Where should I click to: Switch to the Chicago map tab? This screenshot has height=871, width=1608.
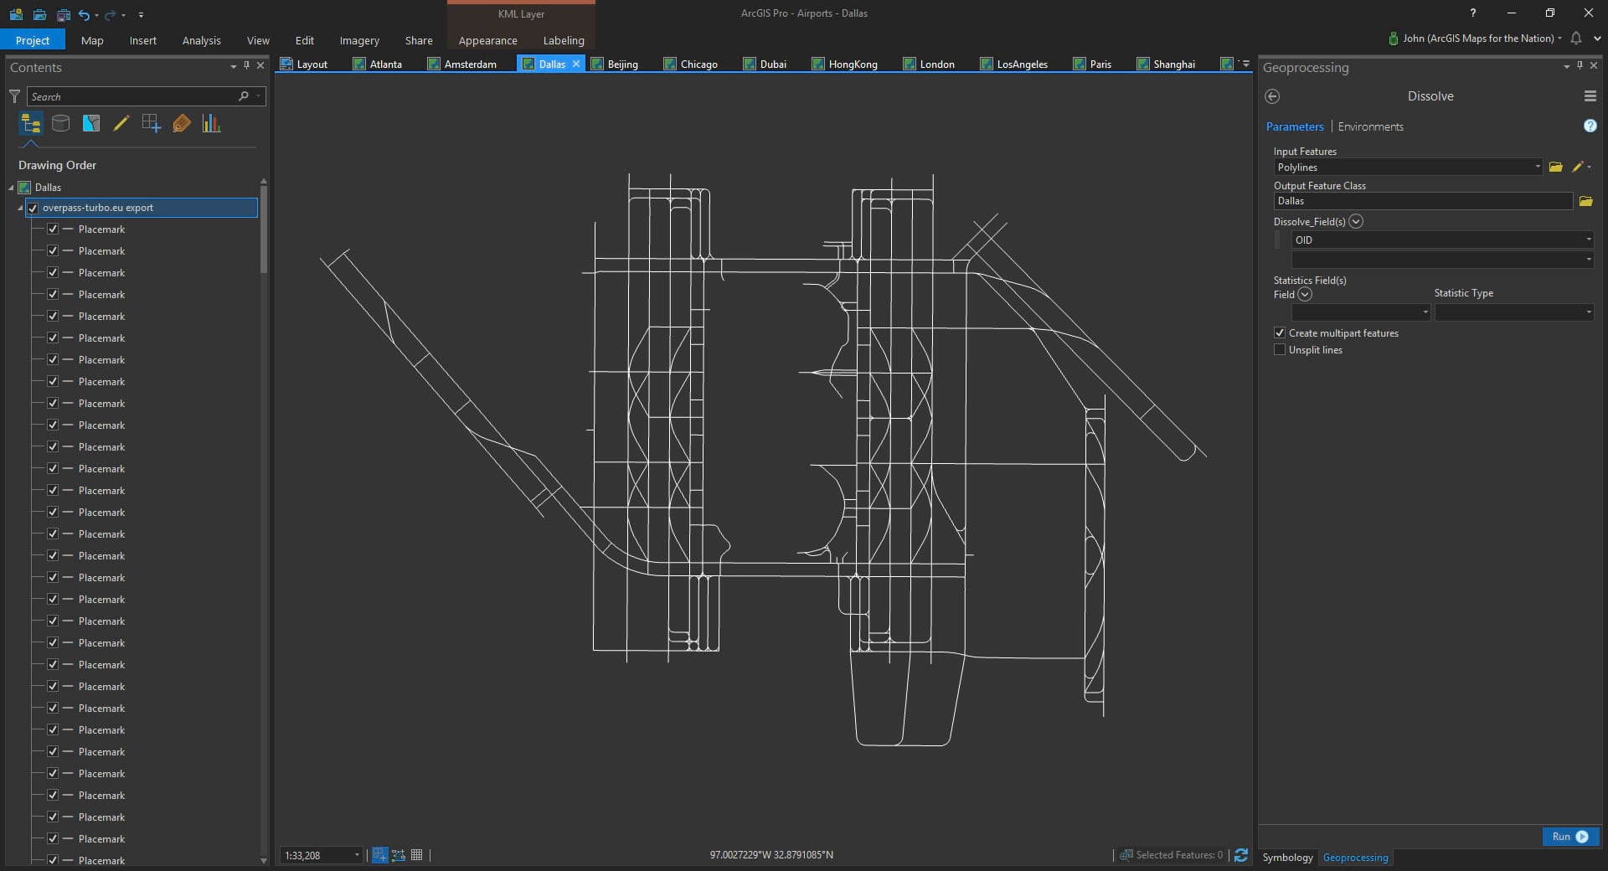click(x=698, y=64)
